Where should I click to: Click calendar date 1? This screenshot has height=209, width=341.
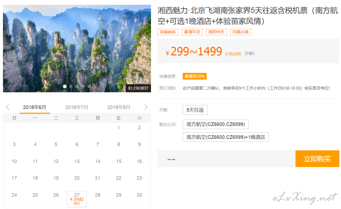tap(119, 128)
